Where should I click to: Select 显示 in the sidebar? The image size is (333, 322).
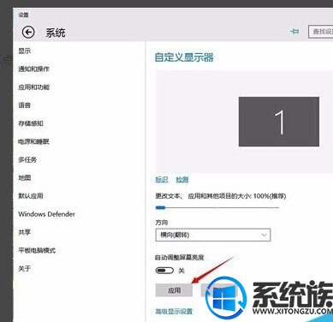pyautogui.click(x=25, y=51)
